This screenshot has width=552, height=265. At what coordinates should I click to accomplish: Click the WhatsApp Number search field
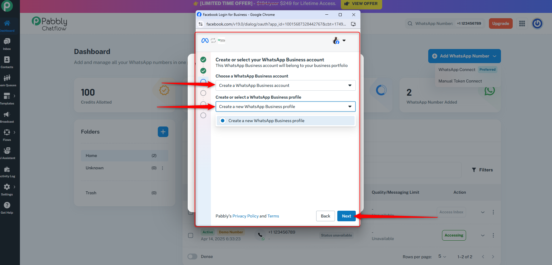pyautogui.click(x=444, y=23)
